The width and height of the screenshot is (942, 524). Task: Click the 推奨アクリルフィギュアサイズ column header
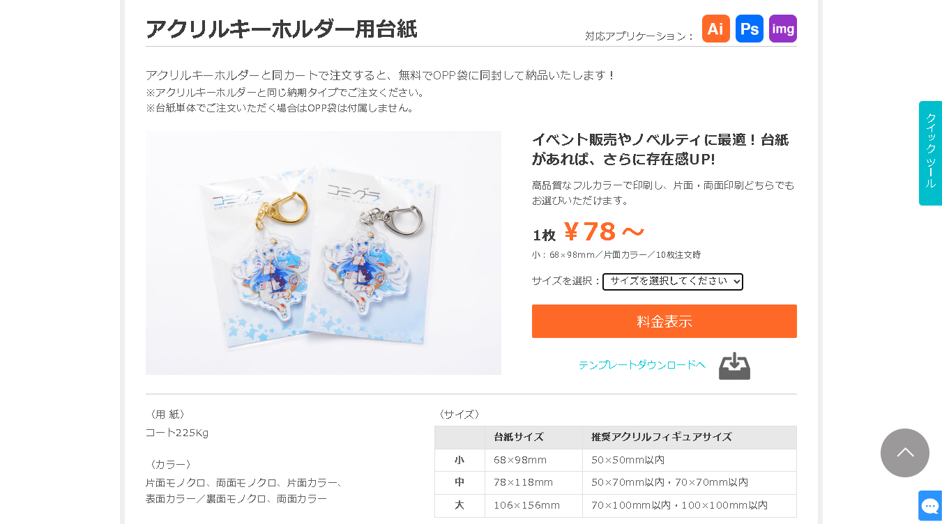[662, 437]
